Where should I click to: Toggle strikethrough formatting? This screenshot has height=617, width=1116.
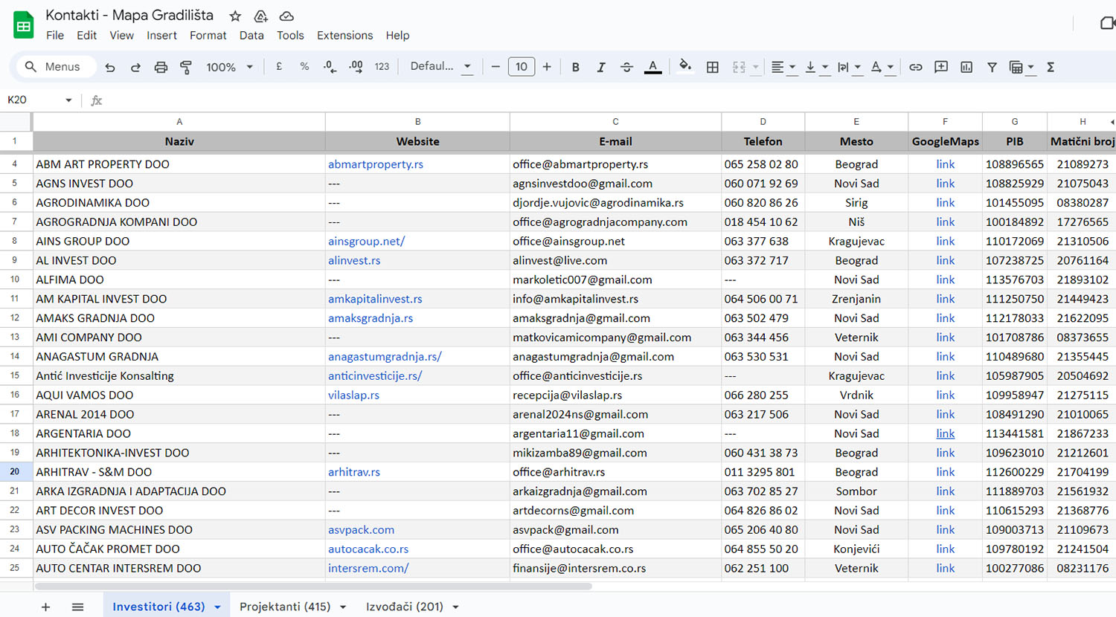[x=626, y=67]
